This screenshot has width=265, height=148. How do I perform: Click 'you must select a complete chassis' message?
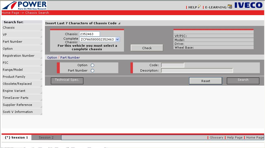[x=87, y=47]
